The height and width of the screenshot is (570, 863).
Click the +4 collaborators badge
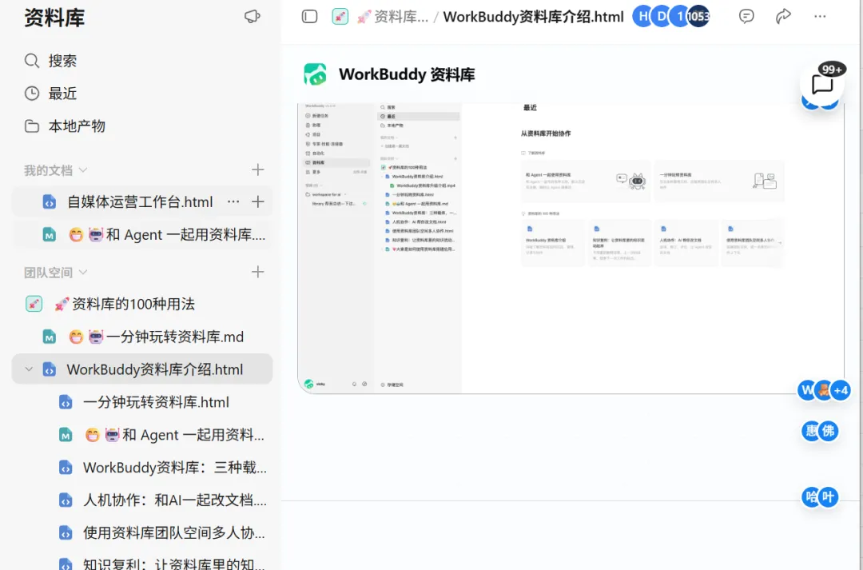point(841,390)
